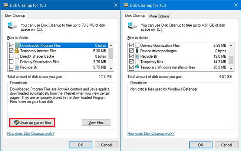The height and width of the screenshot is (151, 241).
Task: Click the Recycle Bin icon in right window
Action: pos(137,56)
